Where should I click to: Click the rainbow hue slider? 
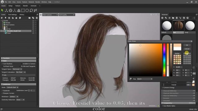coord(164,60)
